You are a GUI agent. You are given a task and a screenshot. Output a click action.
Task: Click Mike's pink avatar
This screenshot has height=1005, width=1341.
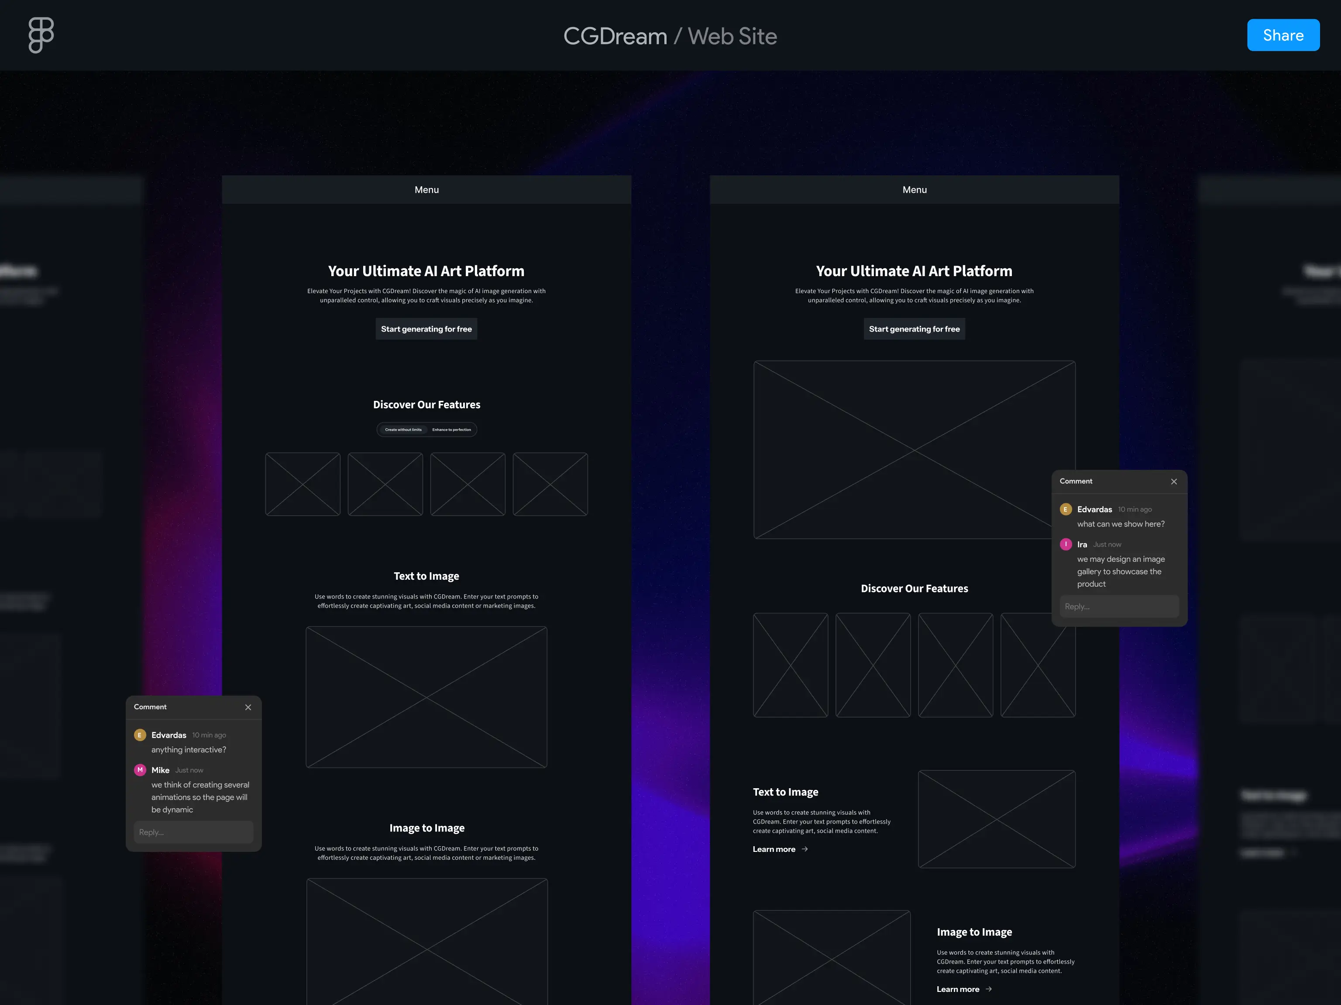click(140, 771)
